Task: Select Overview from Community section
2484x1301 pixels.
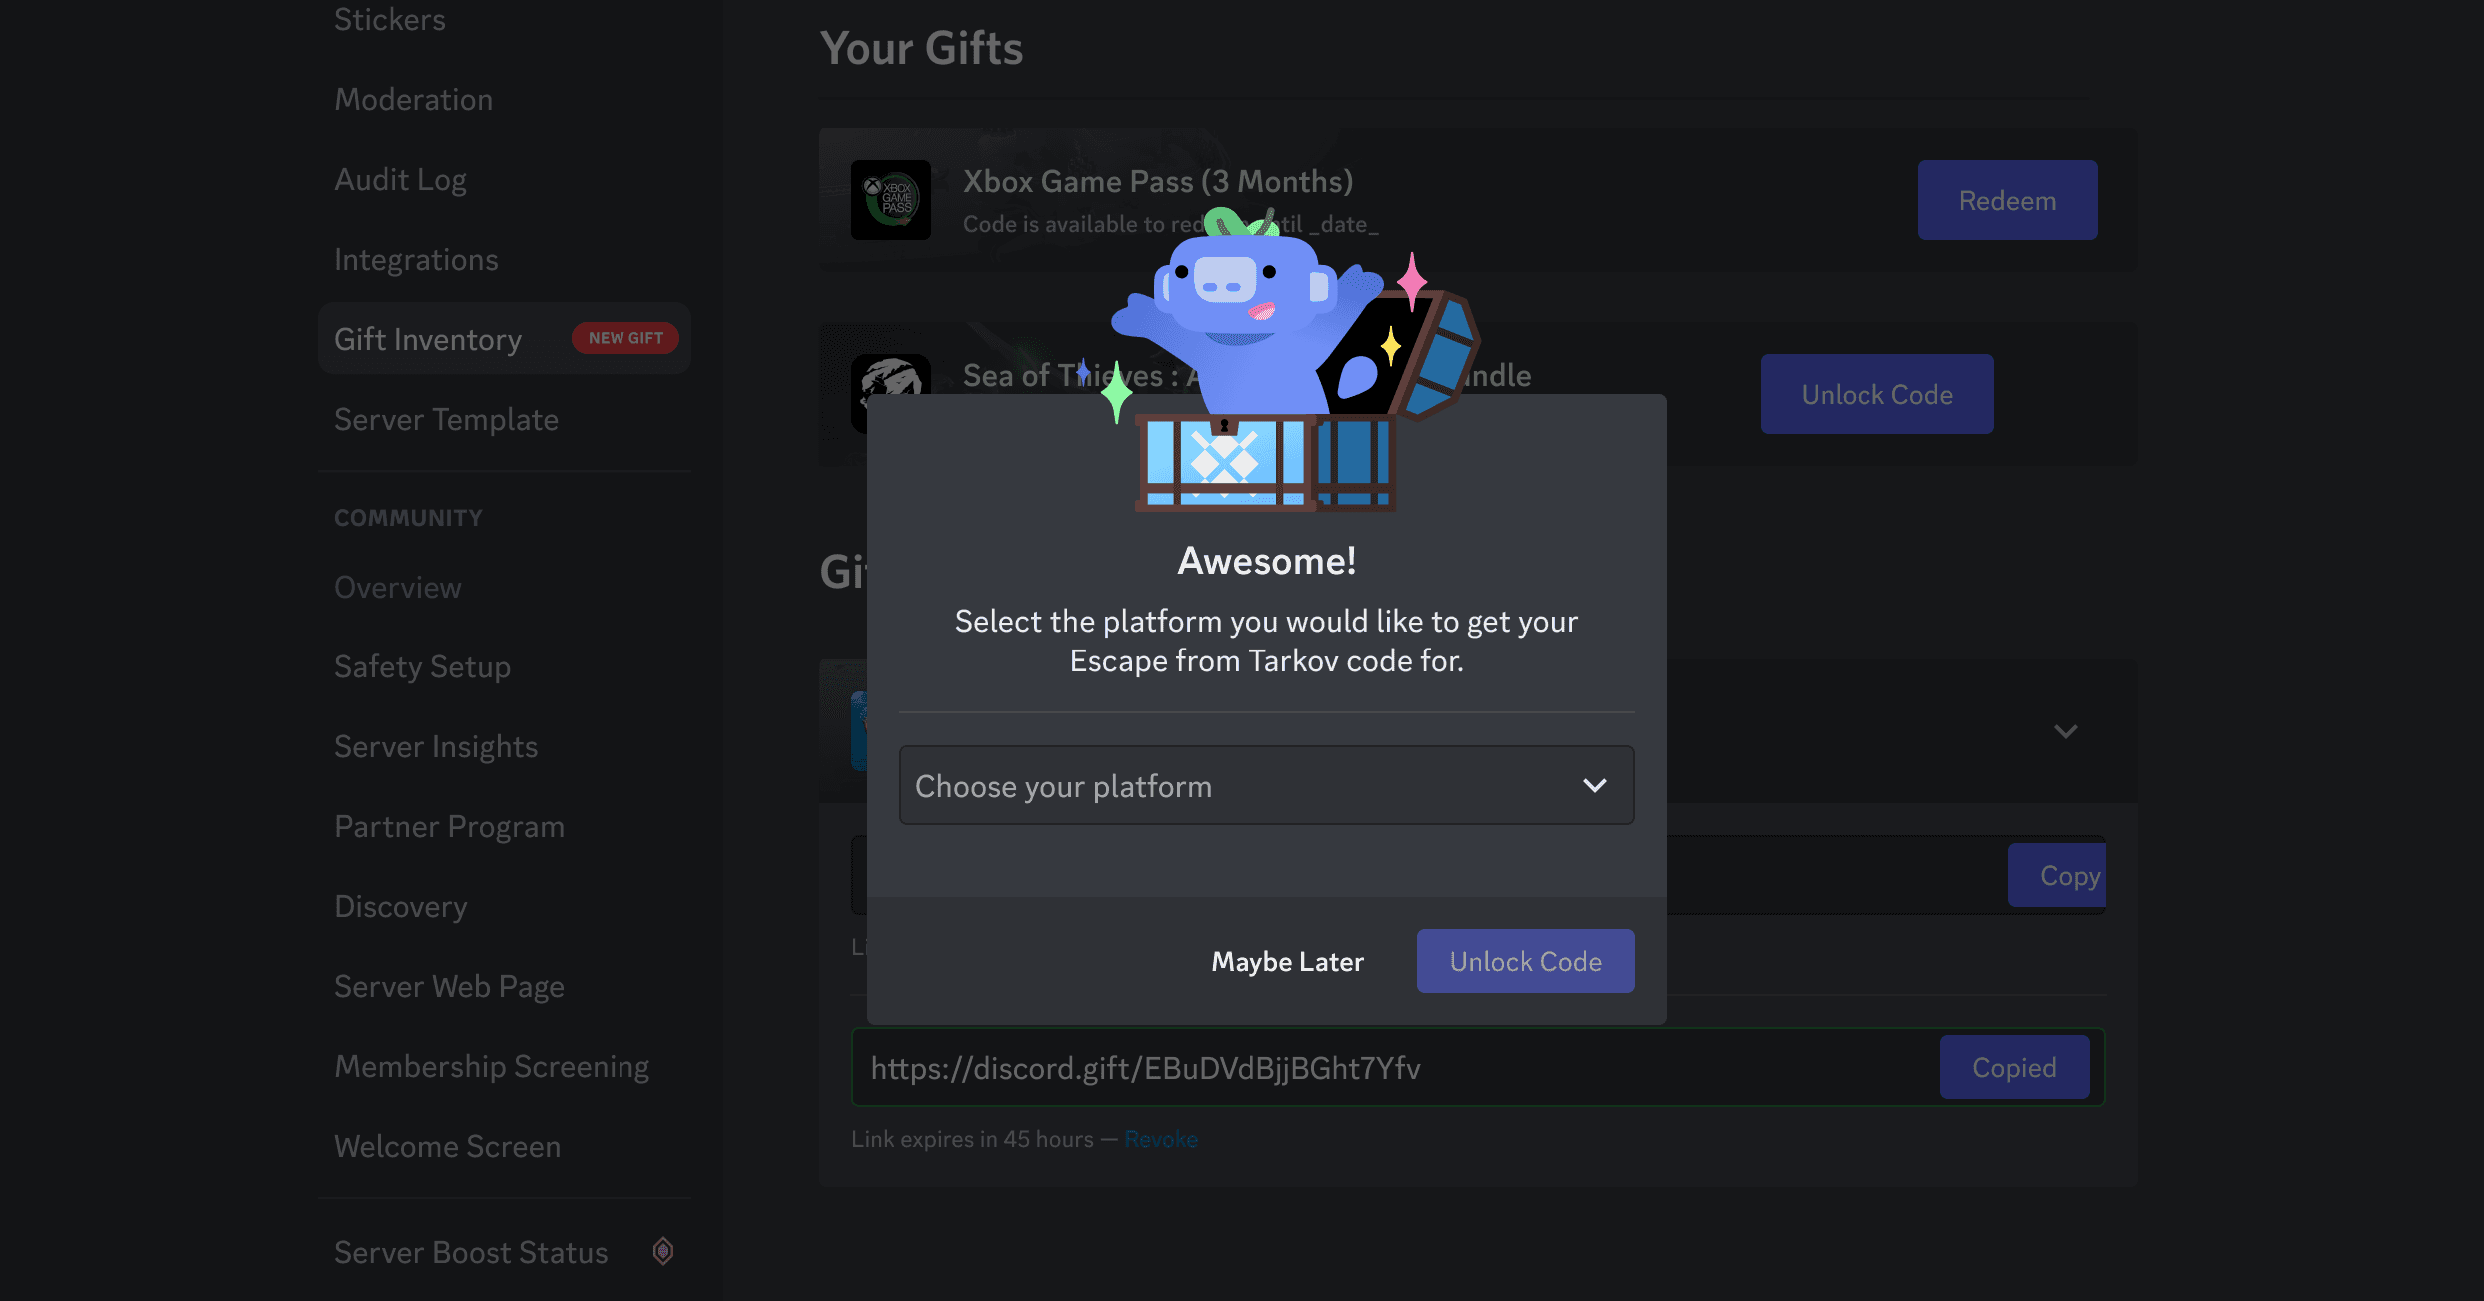Action: (396, 585)
